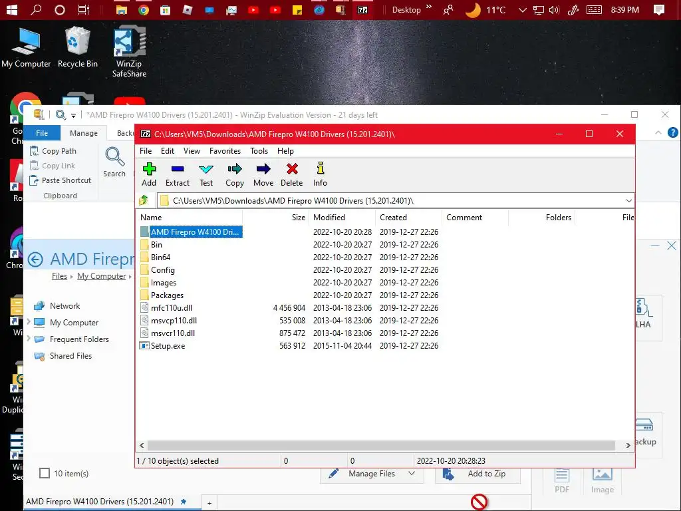Viewport: 681px width, 511px height.
Task: Open WinZip quick access toolbar dropdown arrow
Action: [x=73, y=115]
